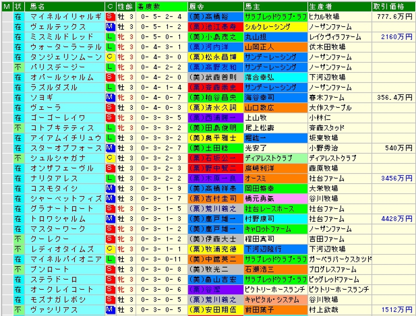
Task: Click the M class icon for ヴァシリアス
Action: [x=110, y=309]
